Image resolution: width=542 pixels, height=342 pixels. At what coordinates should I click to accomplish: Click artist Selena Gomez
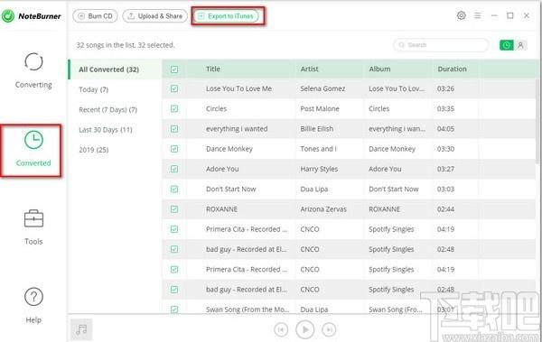(322, 88)
